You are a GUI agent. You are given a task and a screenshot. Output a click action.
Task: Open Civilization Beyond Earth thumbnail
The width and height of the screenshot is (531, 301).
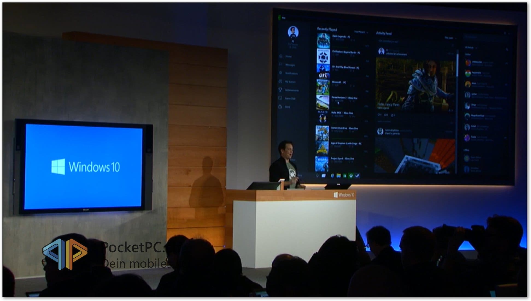pos(324,56)
